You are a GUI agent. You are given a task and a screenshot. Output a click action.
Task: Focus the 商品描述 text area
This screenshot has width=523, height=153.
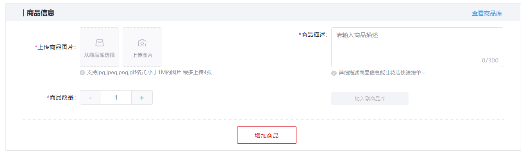pyautogui.click(x=417, y=47)
